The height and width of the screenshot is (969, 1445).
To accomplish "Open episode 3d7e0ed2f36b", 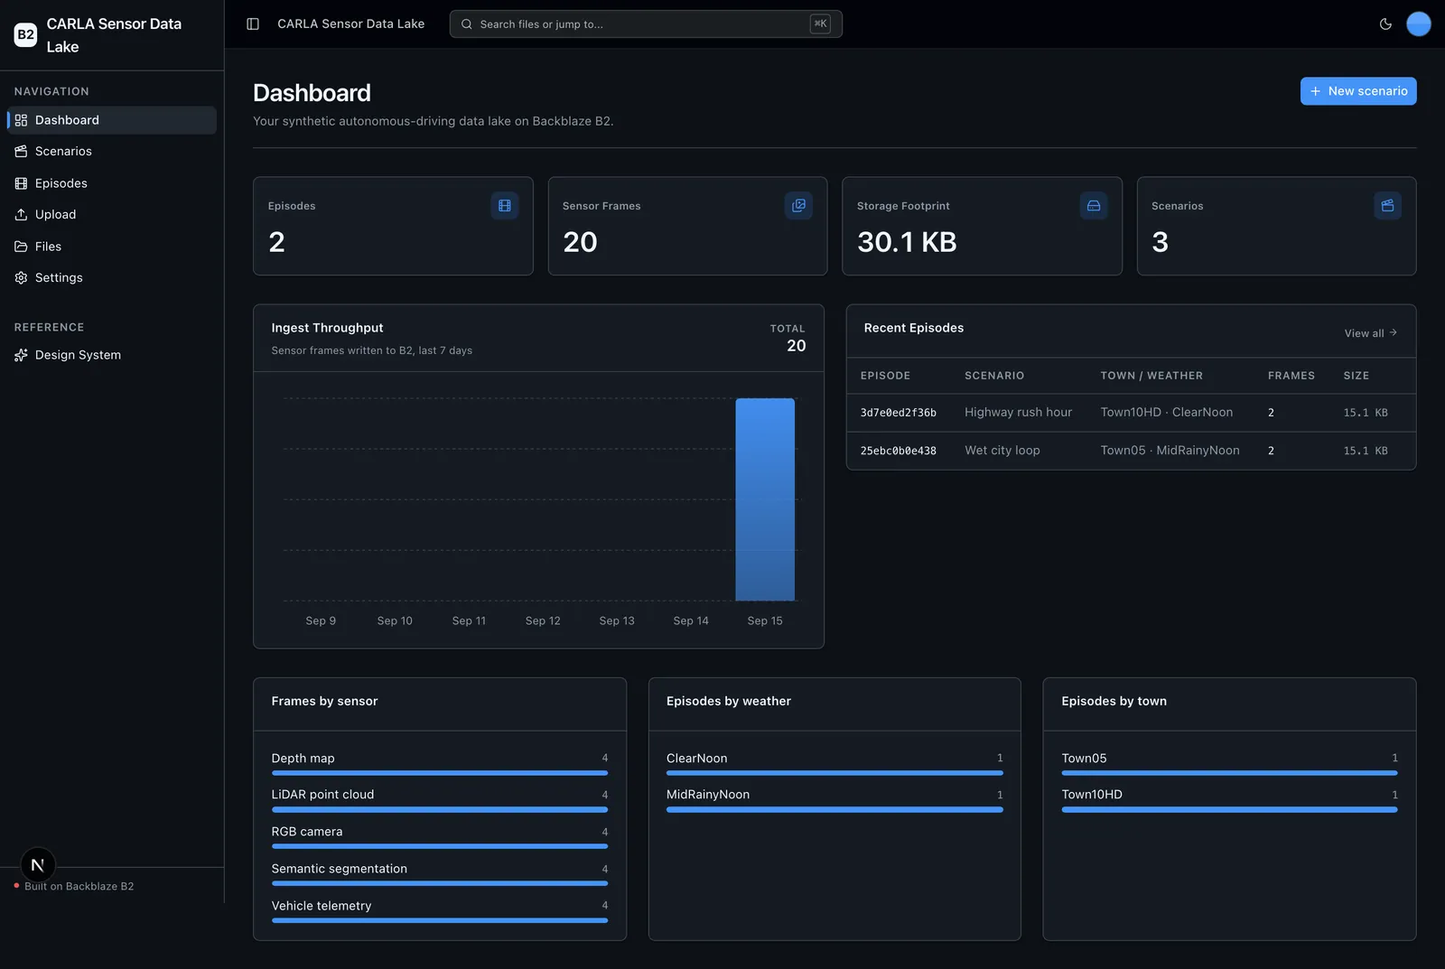I will (899, 413).
